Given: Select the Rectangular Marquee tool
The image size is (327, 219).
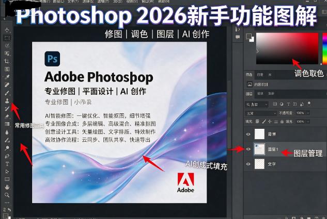Looking at the screenshot, I should click(x=7, y=38).
